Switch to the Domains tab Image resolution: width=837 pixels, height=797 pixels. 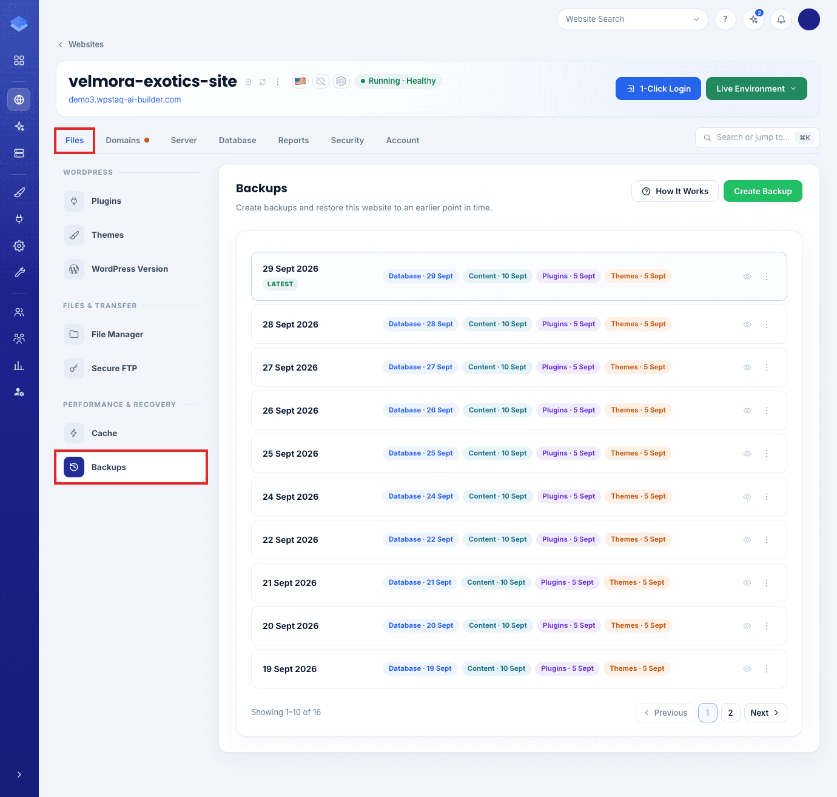click(x=127, y=140)
